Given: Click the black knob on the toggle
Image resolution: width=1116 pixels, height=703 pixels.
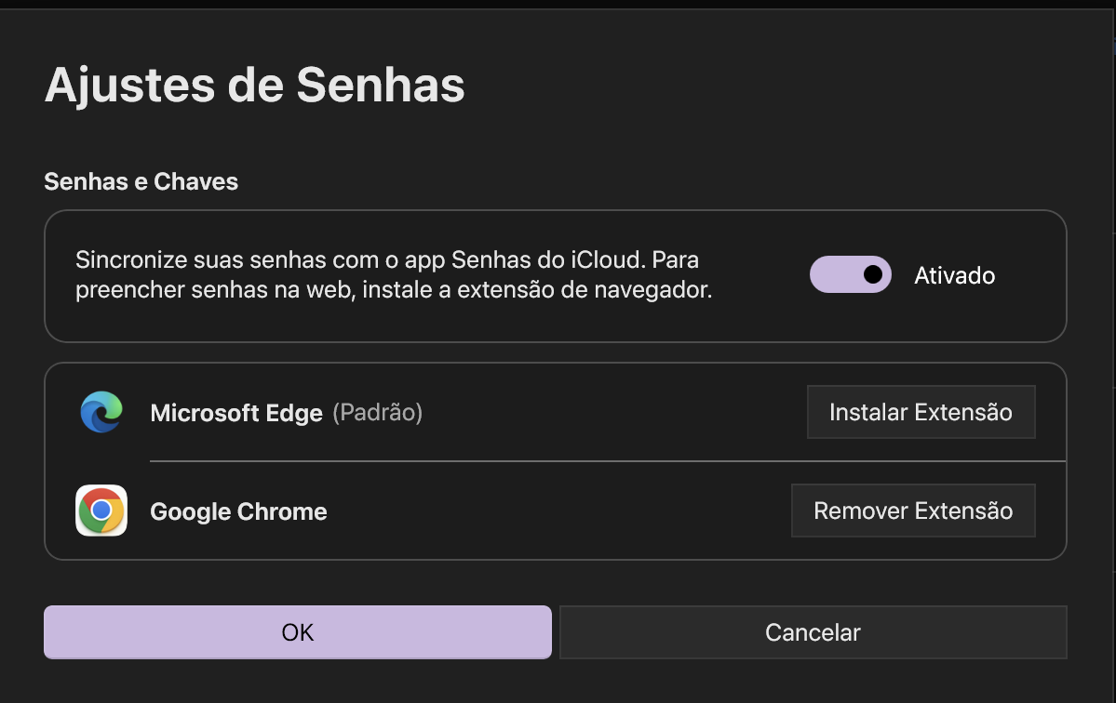Looking at the screenshot, I should [x=872, y=274].
